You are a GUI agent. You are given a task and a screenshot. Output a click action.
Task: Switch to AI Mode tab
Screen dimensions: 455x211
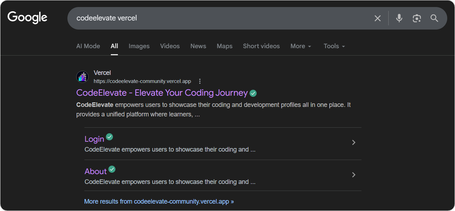coord(88,46)
